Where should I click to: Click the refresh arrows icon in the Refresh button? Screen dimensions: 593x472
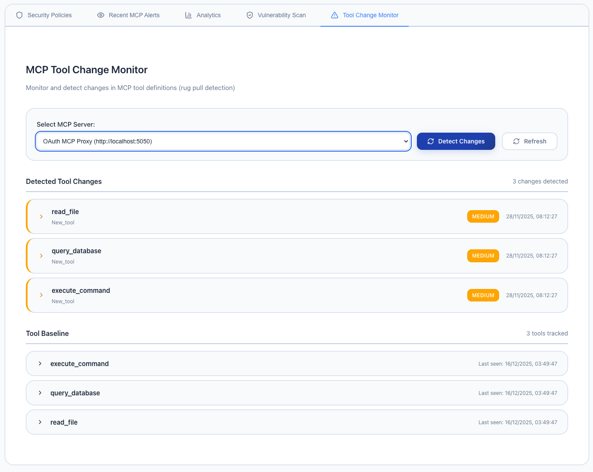(x=516, y=141)
